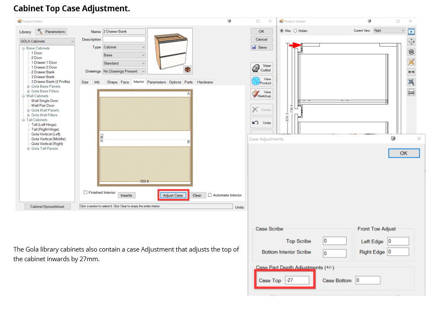
Task: Open the Current View dropdown set to Right
Action: (389, 31)
